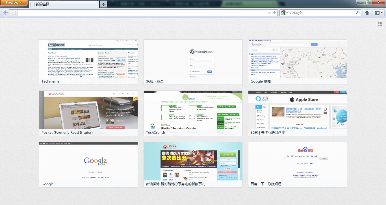Click the Google 地图 title label
Viewport: 386px width, 205px height.
pos(261,81)
